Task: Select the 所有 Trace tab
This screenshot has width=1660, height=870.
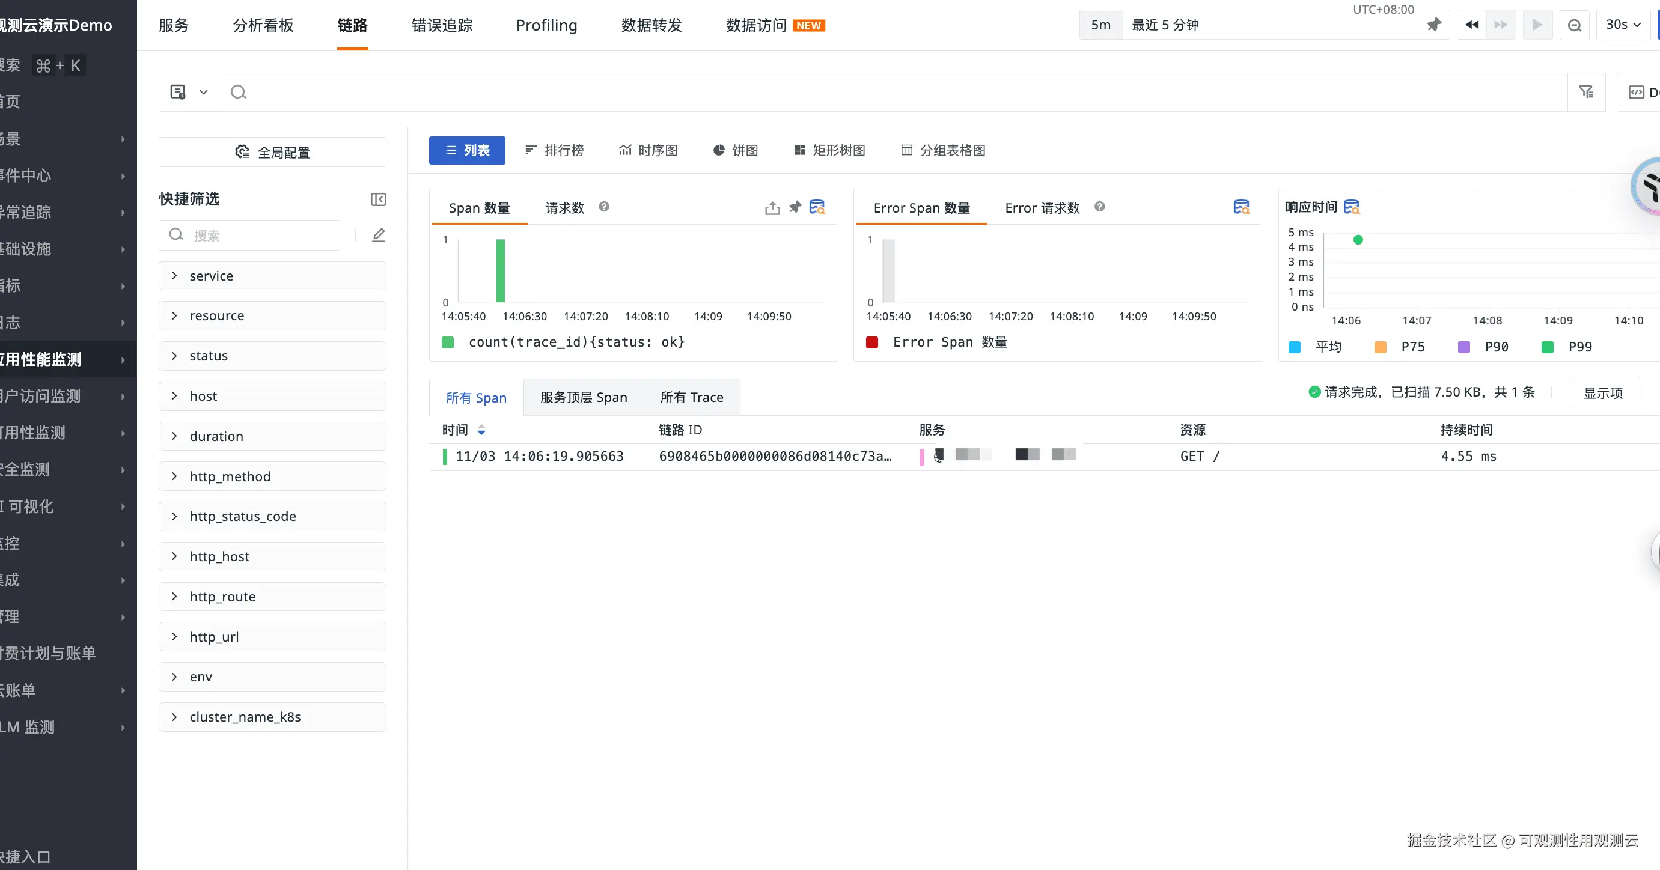Action: pos(691,398)
